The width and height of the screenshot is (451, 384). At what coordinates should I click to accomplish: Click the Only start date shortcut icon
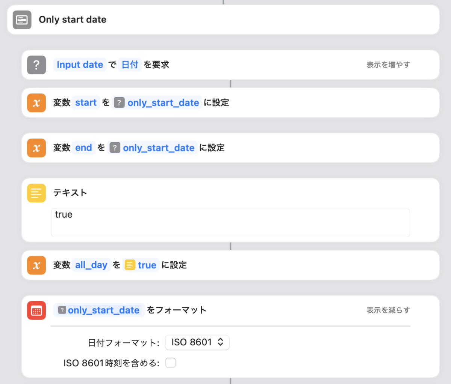tap(22, 20)
